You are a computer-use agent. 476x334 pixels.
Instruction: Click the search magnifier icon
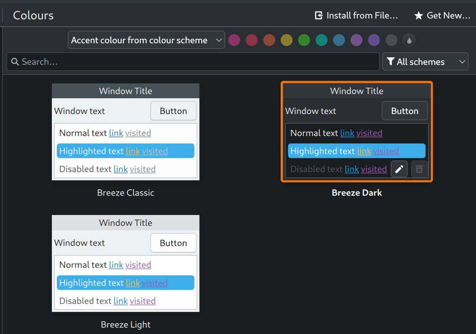15,62
